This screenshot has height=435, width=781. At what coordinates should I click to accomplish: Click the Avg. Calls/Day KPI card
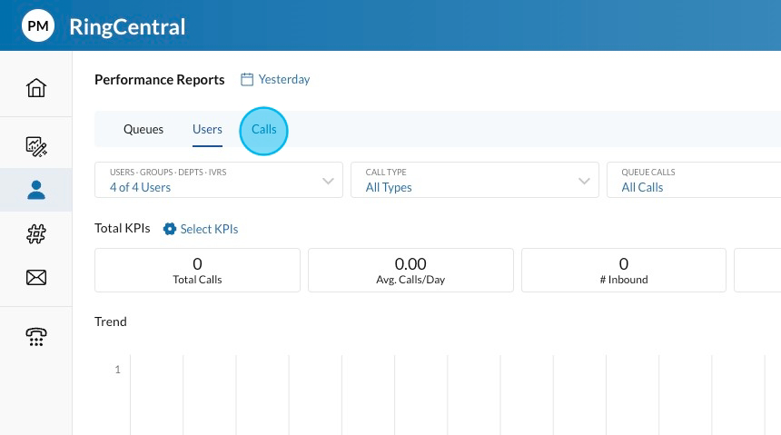coord(410,271)
